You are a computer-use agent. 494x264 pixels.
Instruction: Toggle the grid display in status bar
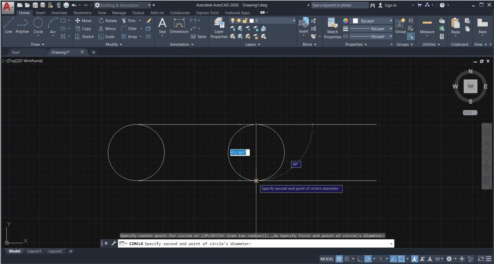pyautogui.click(x=339, y=259)
